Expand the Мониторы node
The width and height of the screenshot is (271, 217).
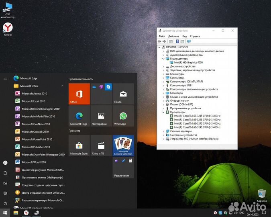click(x=163, y=93)
